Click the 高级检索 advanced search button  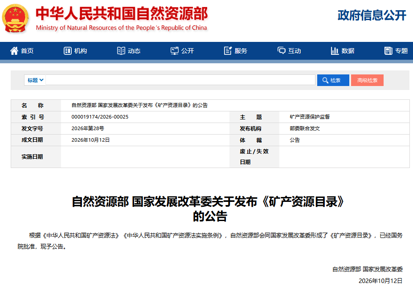[367, 80]
